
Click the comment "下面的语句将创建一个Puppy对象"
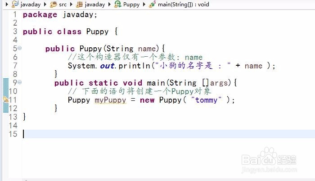point(139,91)
